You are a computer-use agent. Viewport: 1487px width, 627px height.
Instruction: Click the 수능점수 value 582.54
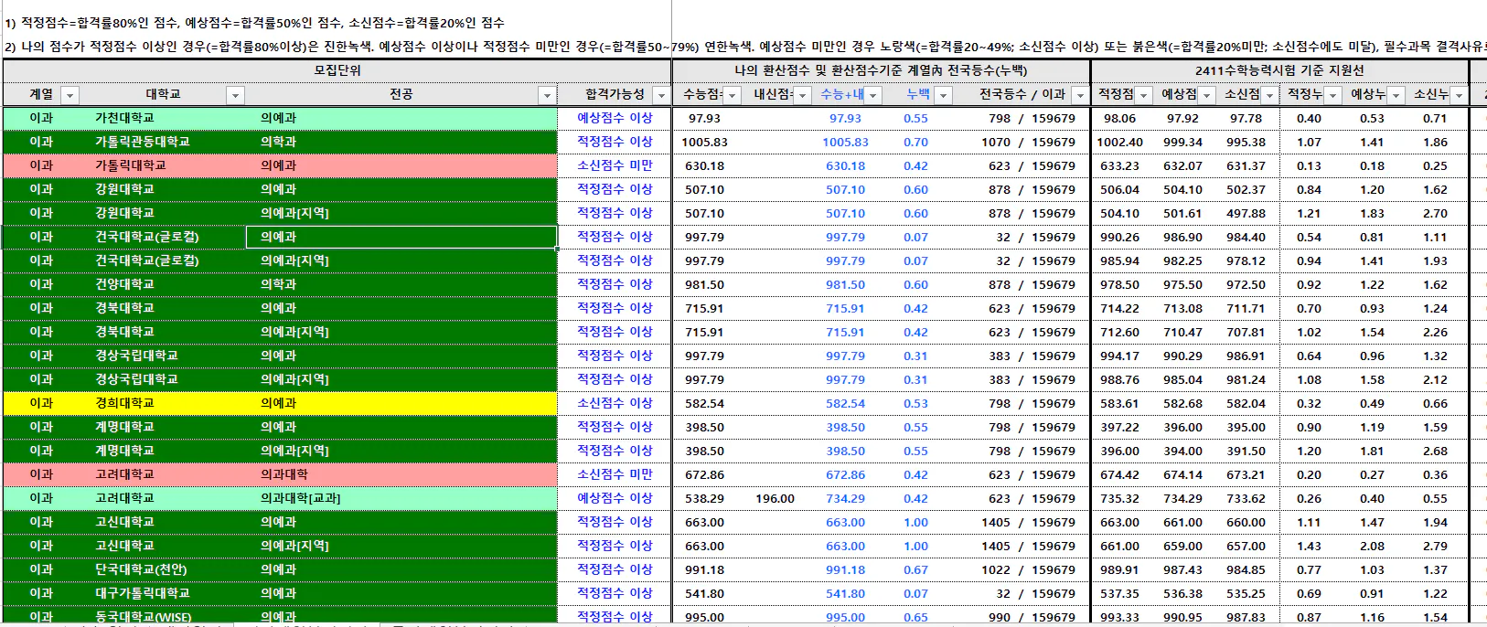click(704, 403)
